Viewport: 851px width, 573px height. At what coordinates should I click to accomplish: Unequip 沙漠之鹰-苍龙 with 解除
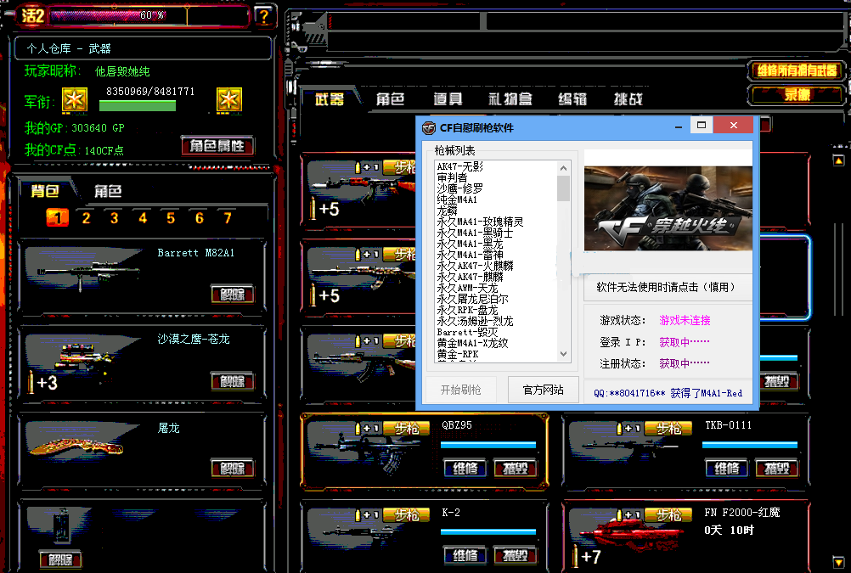(233, 381)
